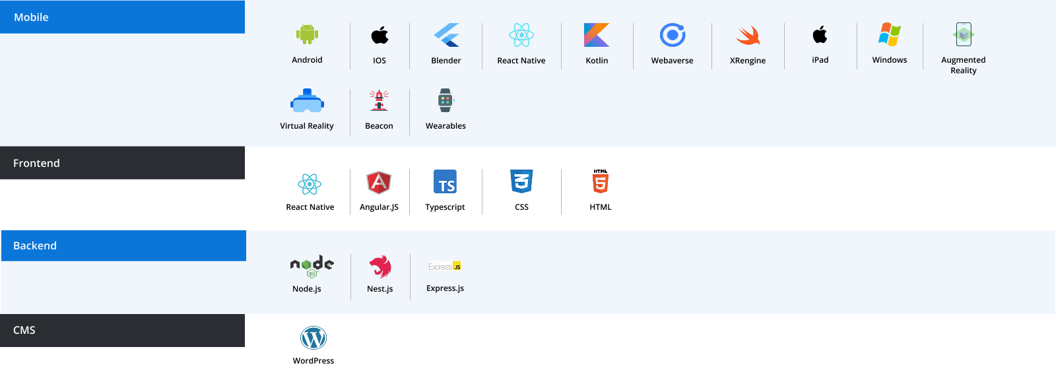The width and height of the screenshot is (1056, 382).
Task: Click the "XRengine" label text
Action: click(x=748, y=61)
